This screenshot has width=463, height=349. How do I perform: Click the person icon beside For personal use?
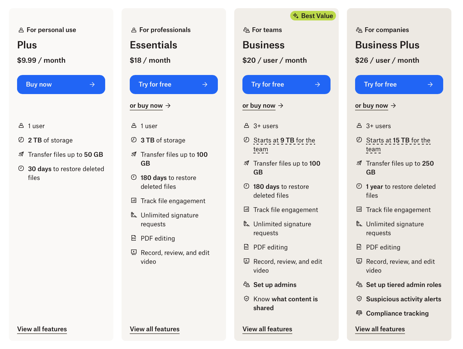pos(21,30)
